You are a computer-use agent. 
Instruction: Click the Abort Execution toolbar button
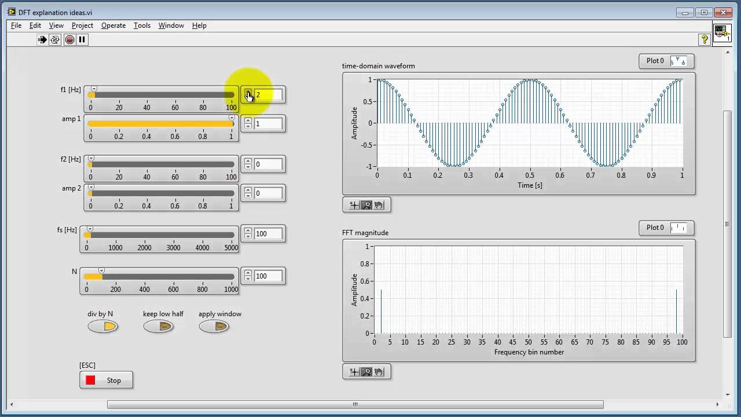pyautogui.click(x=69, y=39)
